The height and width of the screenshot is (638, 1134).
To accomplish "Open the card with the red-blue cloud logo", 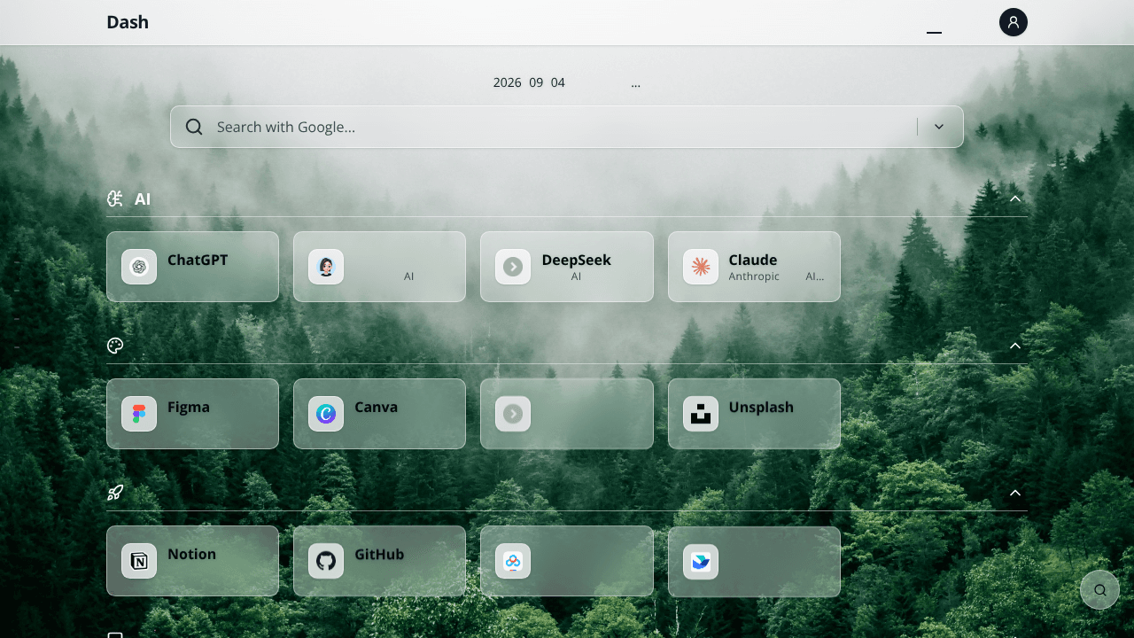I will point(567,561).
